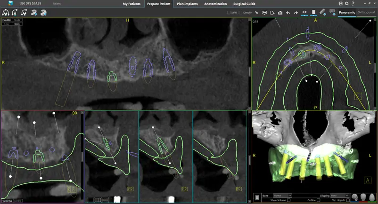This screenshot has height=204, width=378.
Task: Check the Clip objects checkbox
Action: (x=348, y=200)
